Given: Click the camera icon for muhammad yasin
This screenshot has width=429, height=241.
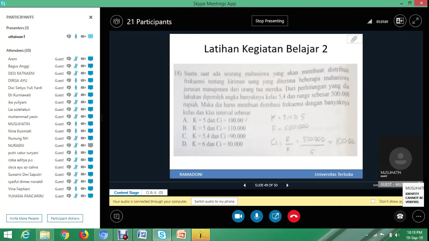Looking at the screenshot, I should 83,117.
